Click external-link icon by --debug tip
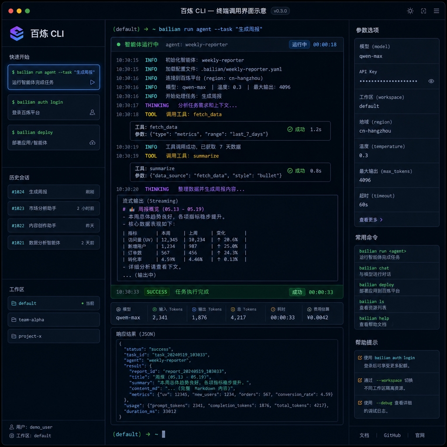 (360, 403)
